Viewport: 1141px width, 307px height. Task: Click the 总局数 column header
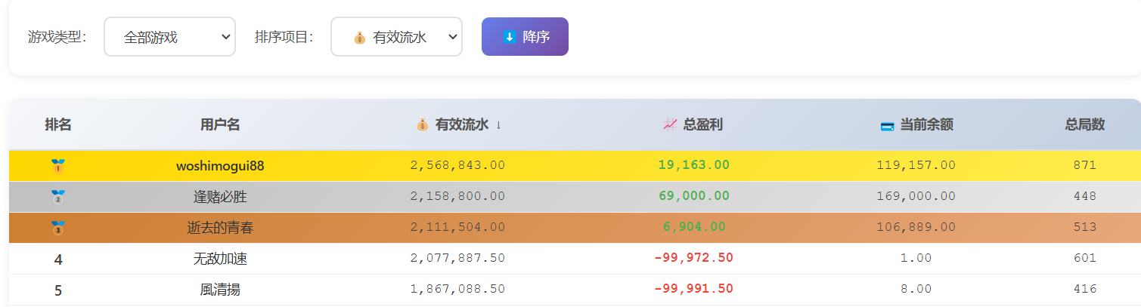coord(1084,125)
